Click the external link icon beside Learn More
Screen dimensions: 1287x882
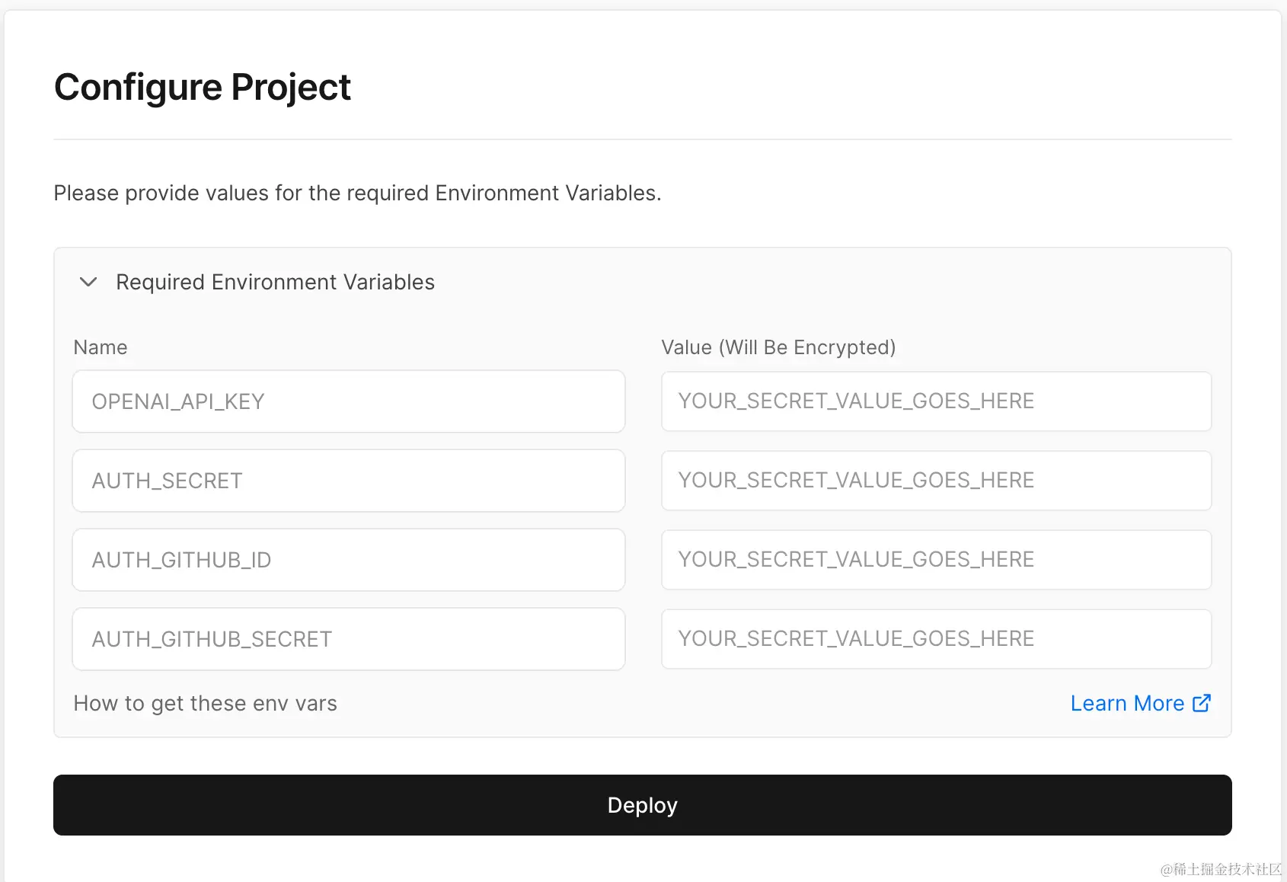(x=1202, y=703)
